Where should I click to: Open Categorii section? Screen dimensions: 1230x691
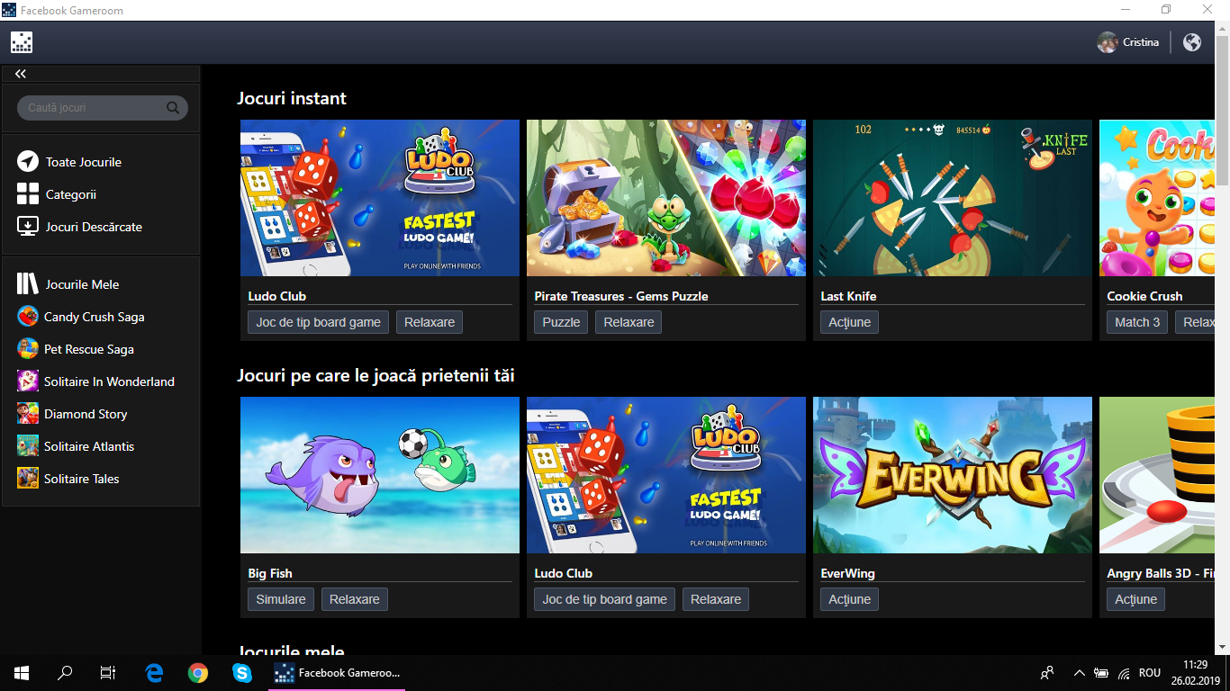click(71, 194)
